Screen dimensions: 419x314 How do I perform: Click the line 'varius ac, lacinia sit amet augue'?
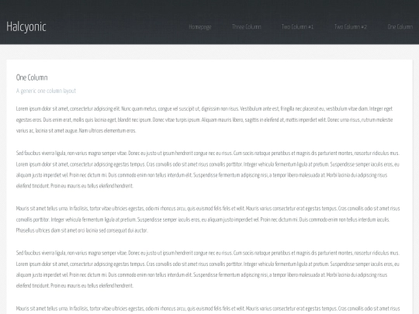pos(76,131)
